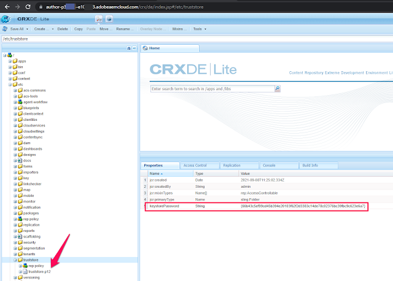Click the search term input field
The width and height of the screenshot is (393, 281).
[x=212, y=89]
